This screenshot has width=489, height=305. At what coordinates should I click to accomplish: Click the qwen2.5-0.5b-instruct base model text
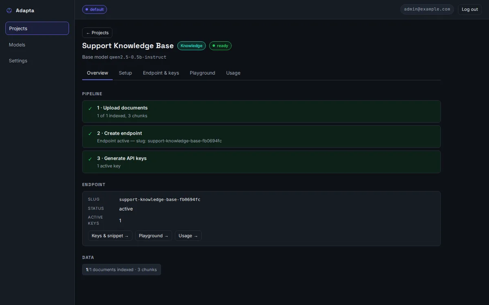138,57
